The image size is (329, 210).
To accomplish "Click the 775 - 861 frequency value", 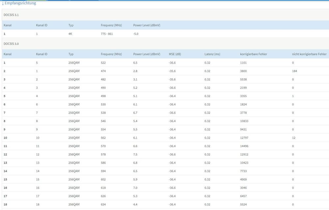I will pos(107,34).
